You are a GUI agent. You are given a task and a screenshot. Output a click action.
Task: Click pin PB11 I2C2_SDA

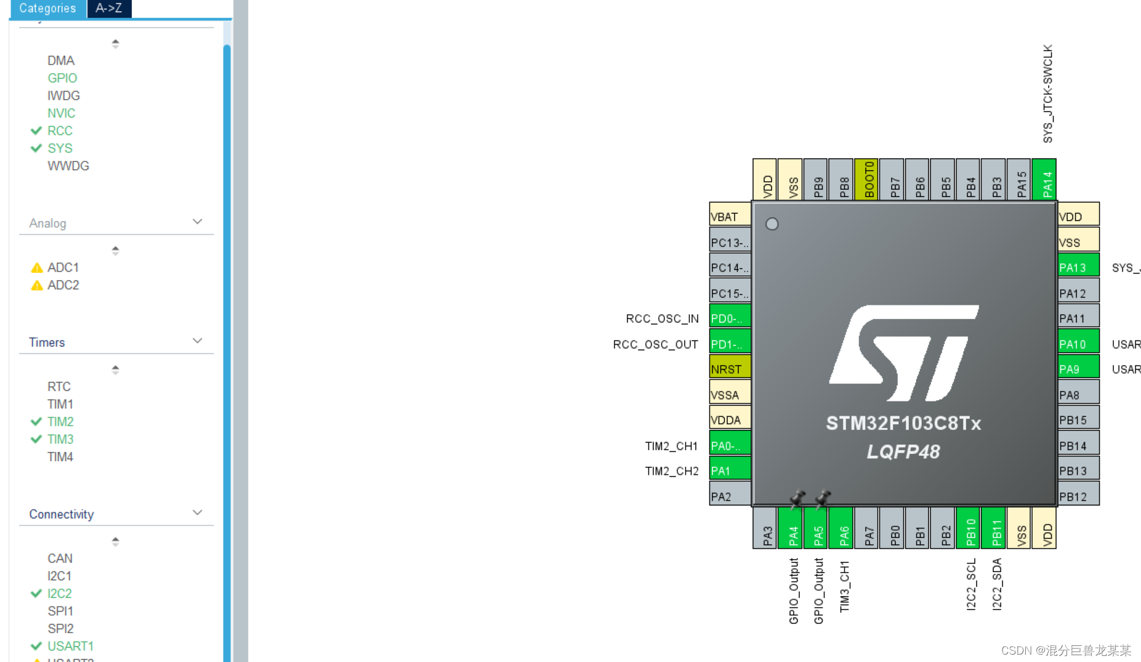993,528
